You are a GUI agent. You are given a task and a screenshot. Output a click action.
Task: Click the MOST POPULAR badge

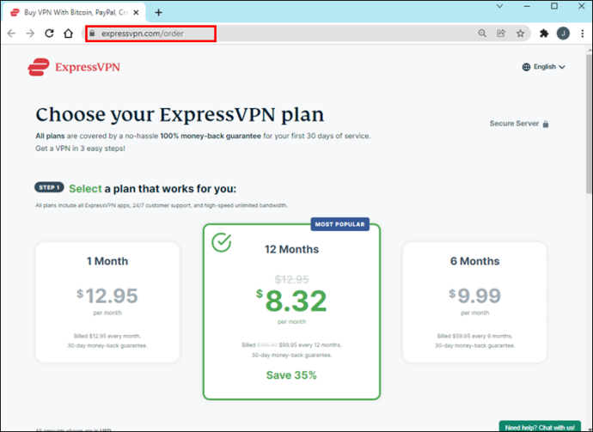[x=340, y=224]
